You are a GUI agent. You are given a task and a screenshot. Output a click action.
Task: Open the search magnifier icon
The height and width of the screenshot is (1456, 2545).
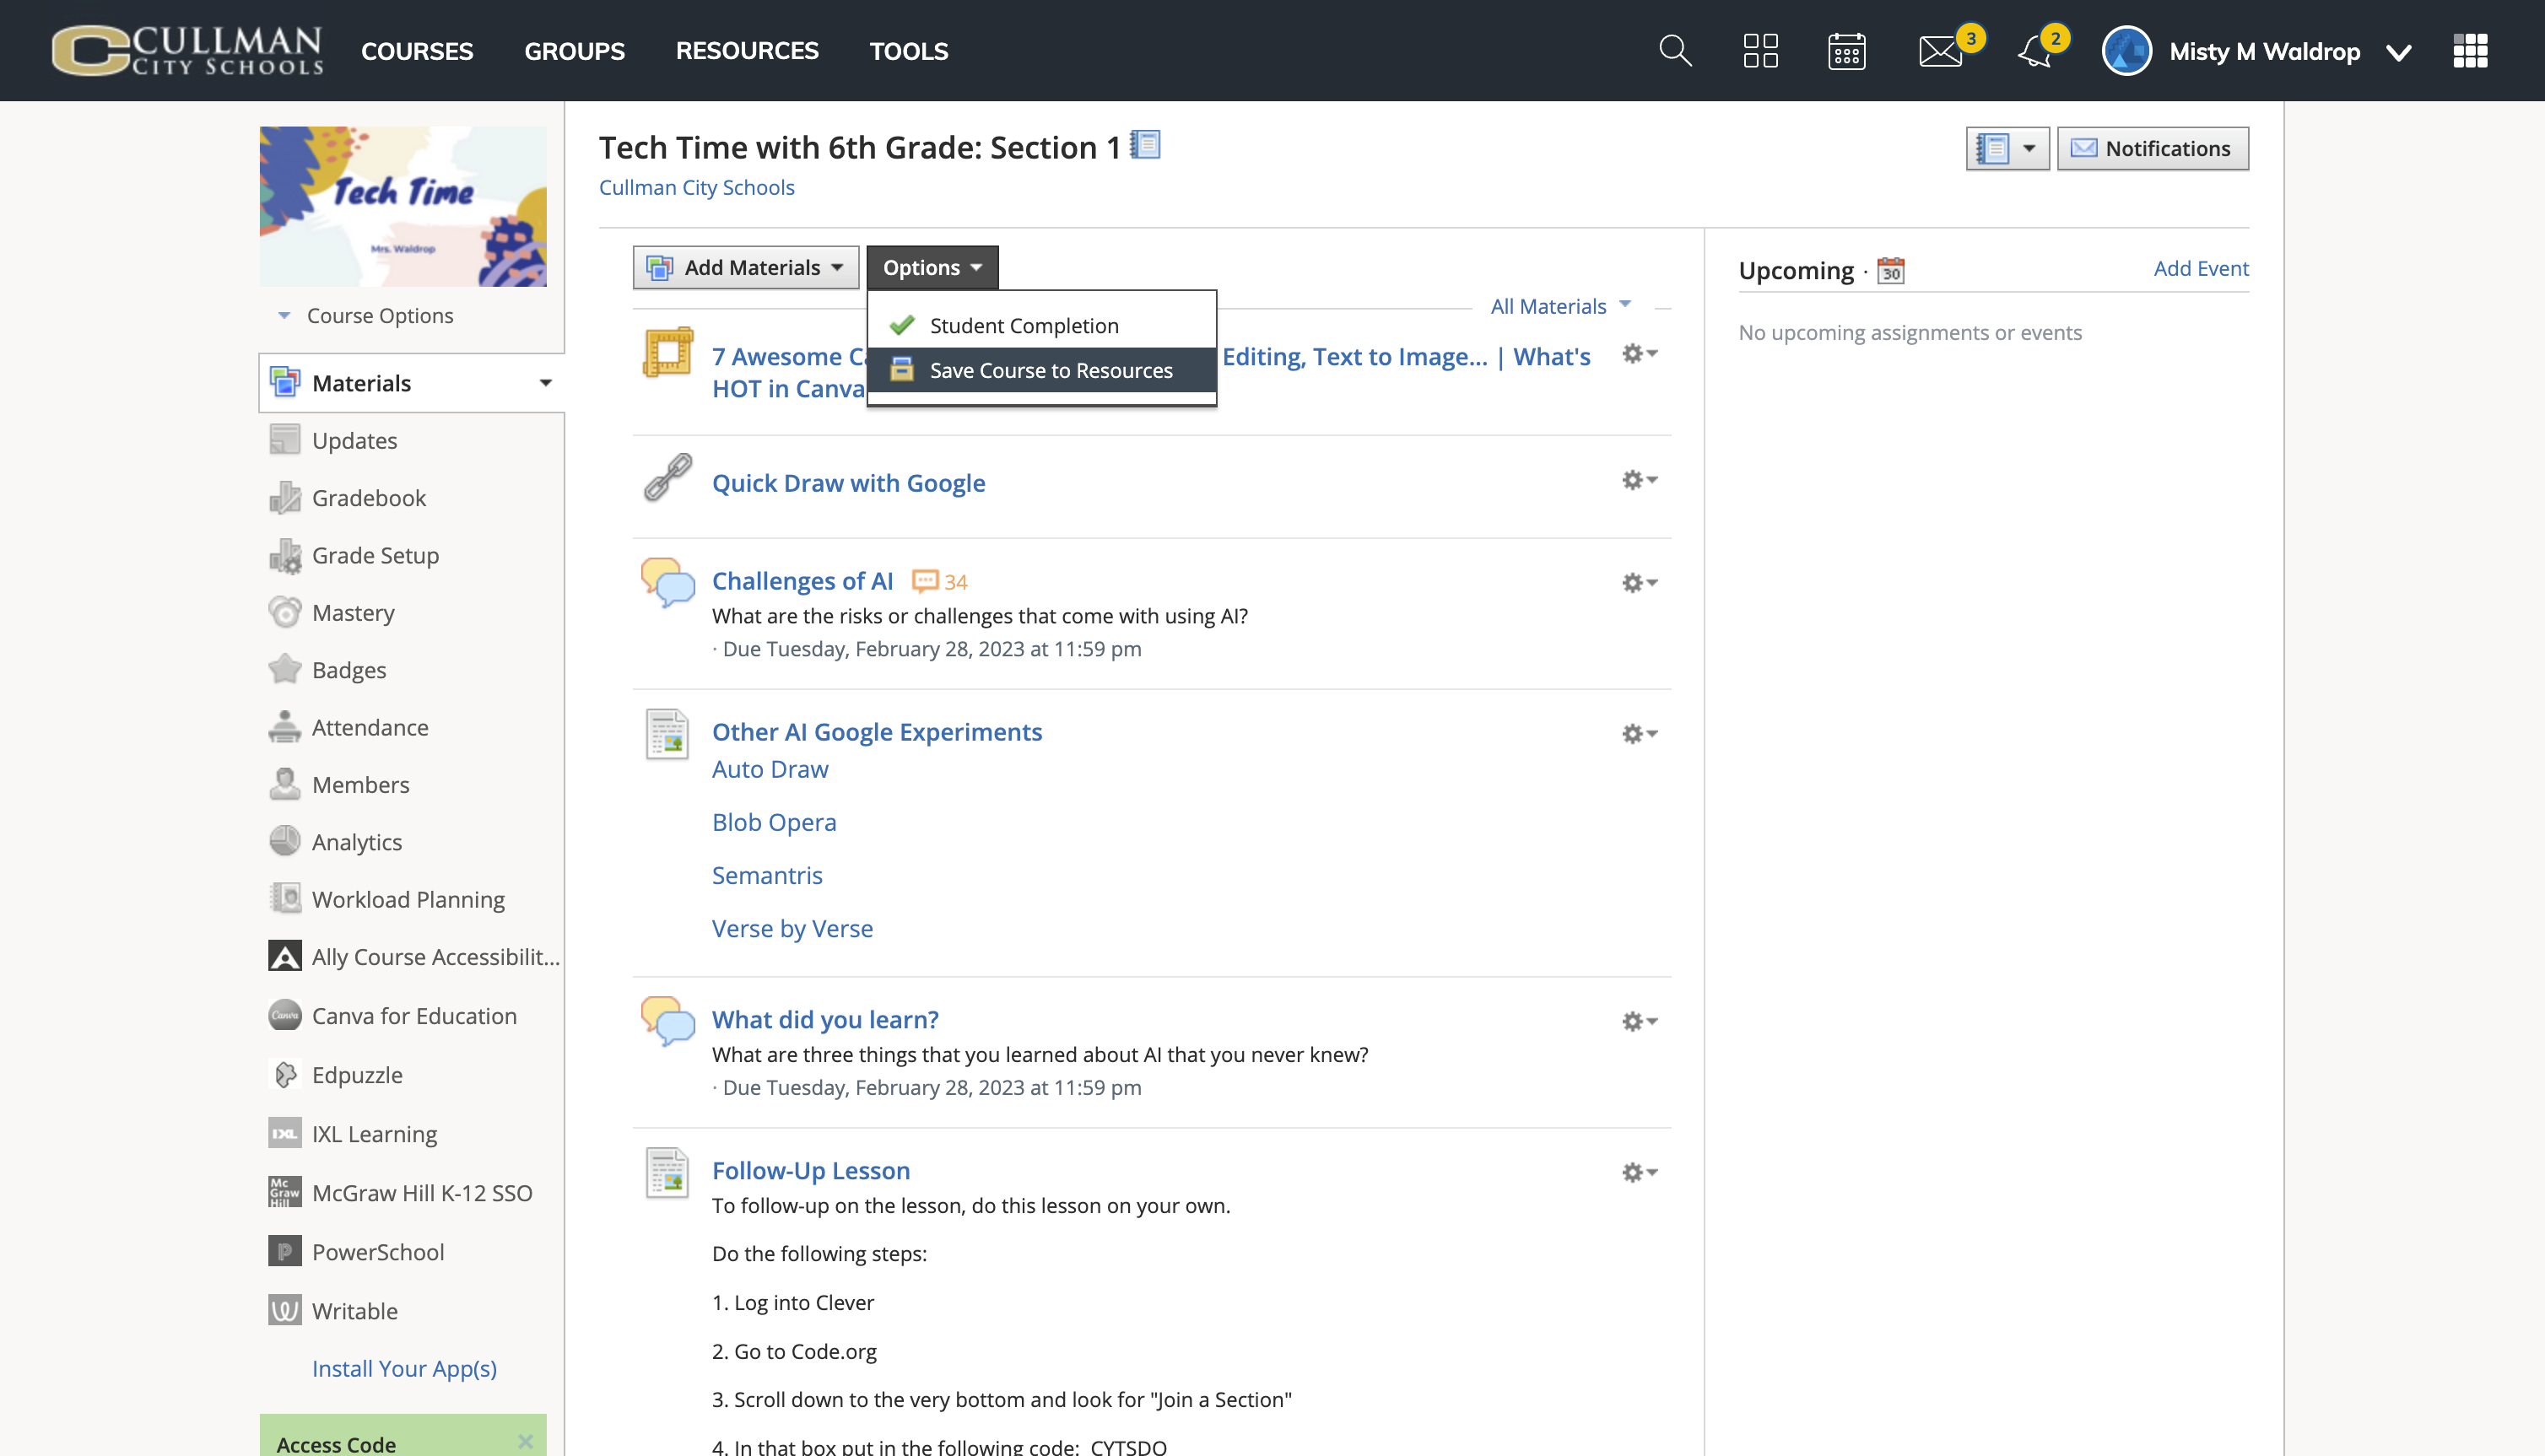coord(1675,51)
